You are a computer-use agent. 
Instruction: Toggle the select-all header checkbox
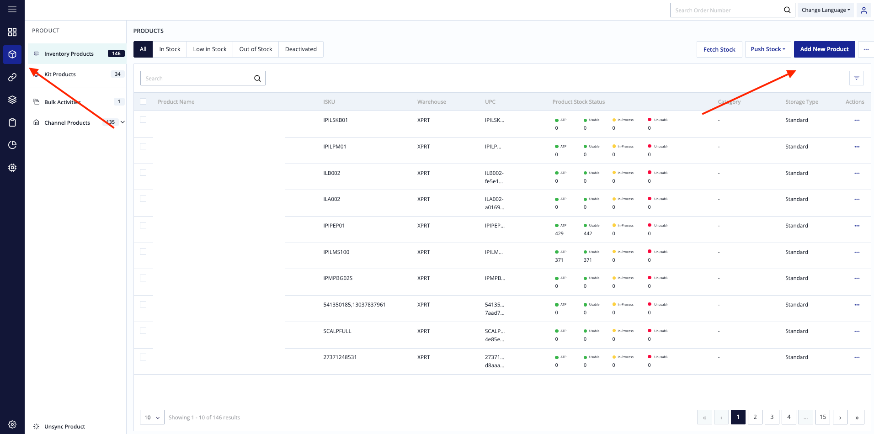pyautogui.click(x=143, y=101)
